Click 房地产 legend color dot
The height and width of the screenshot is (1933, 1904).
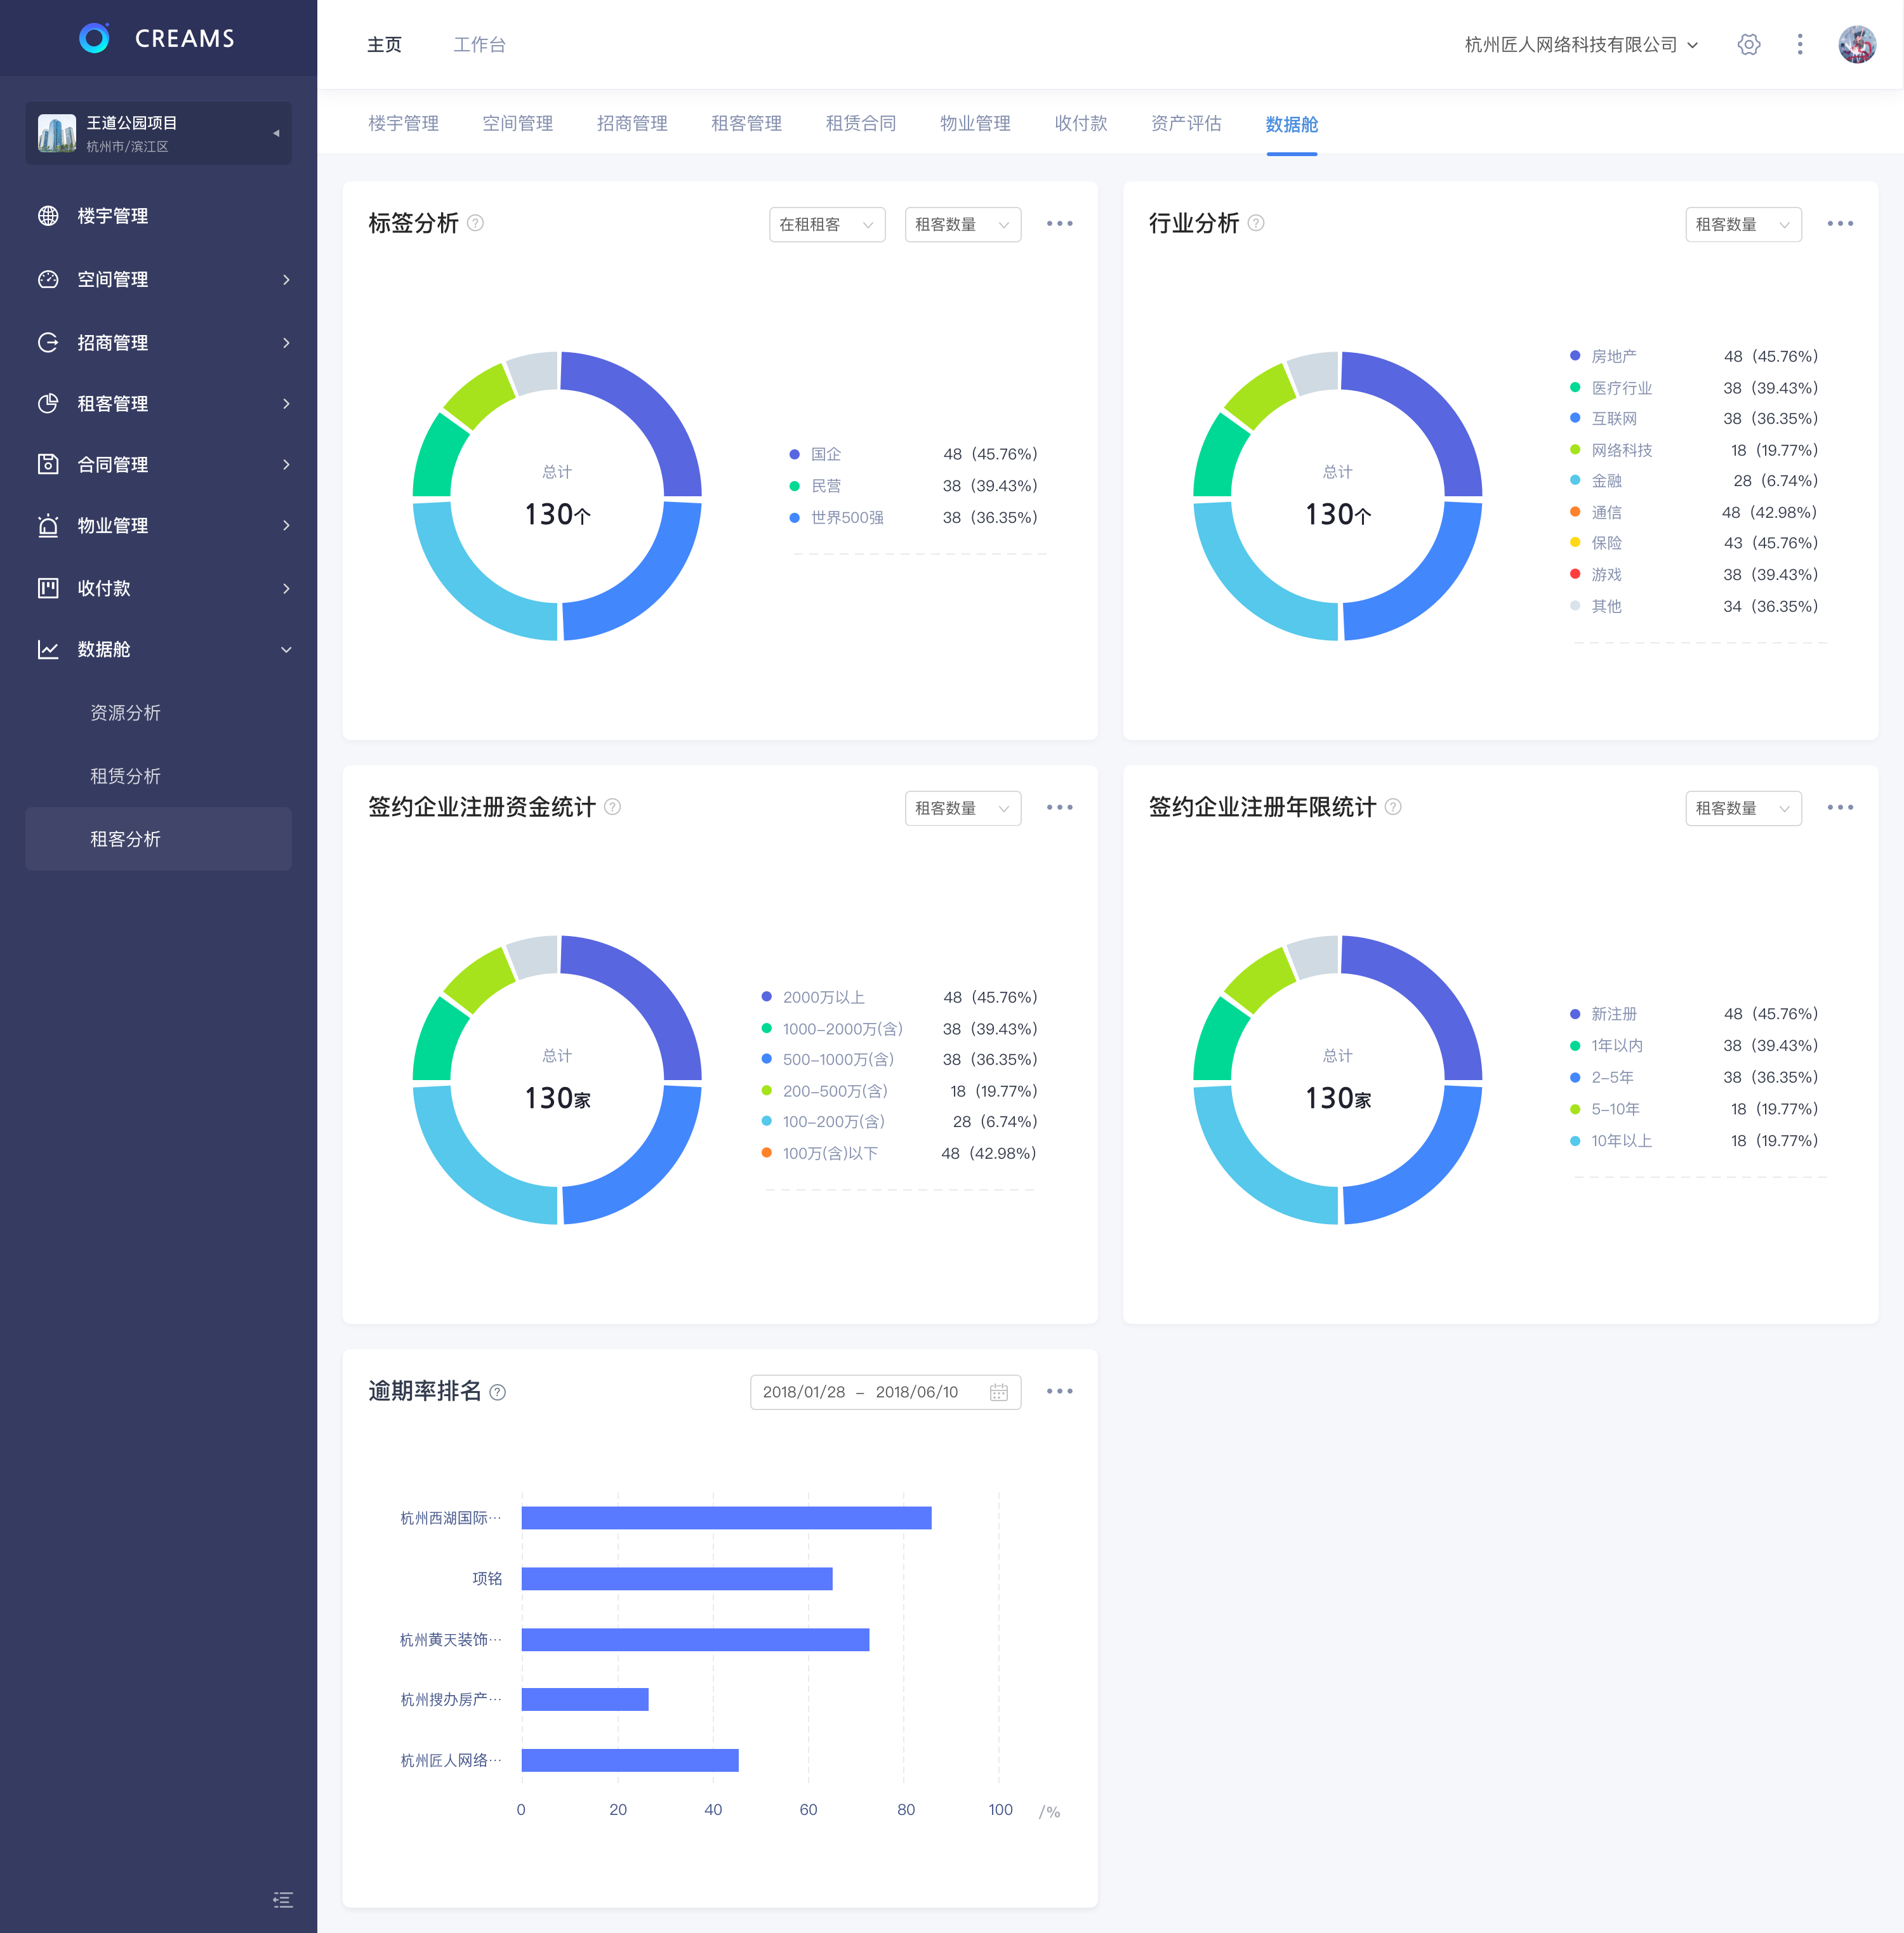(1575, 356)
